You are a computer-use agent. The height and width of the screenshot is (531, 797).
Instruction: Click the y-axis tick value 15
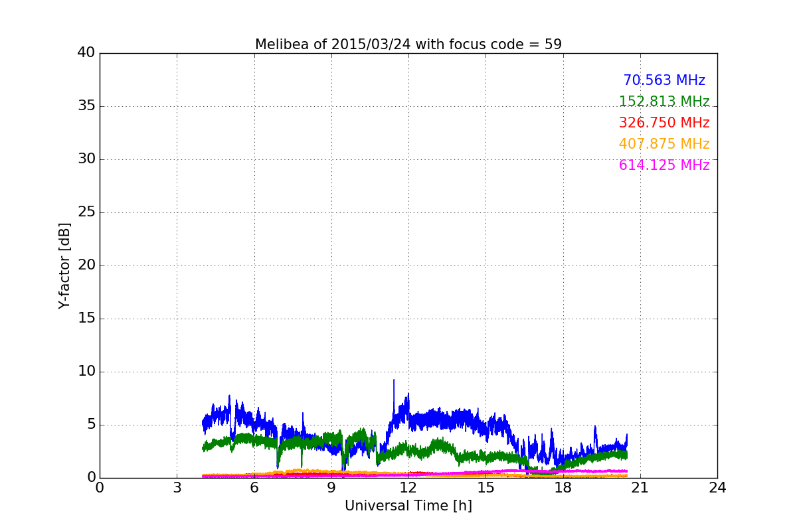click(86, 319)
